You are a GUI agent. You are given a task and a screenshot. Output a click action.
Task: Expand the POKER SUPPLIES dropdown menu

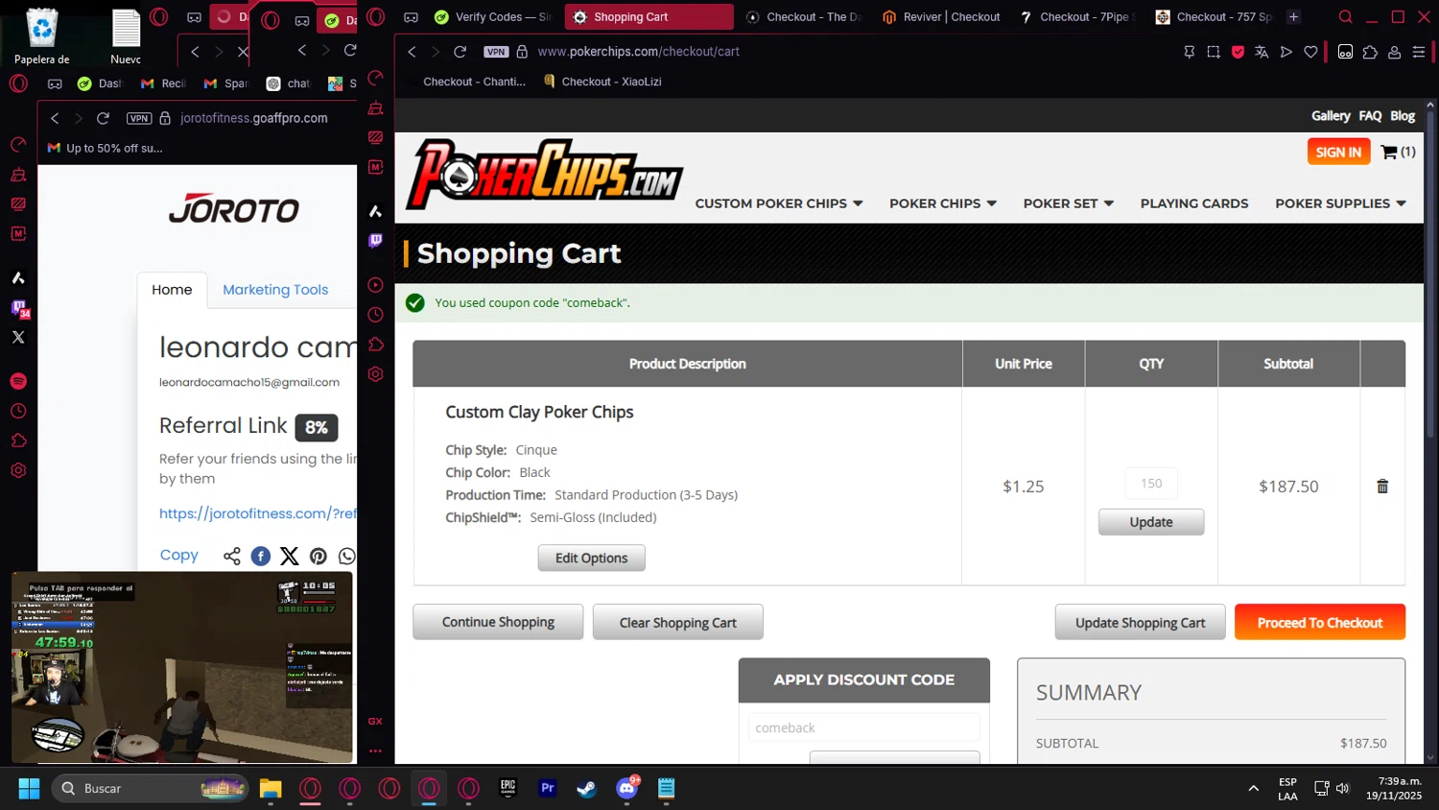click(x=1340, y=203)
